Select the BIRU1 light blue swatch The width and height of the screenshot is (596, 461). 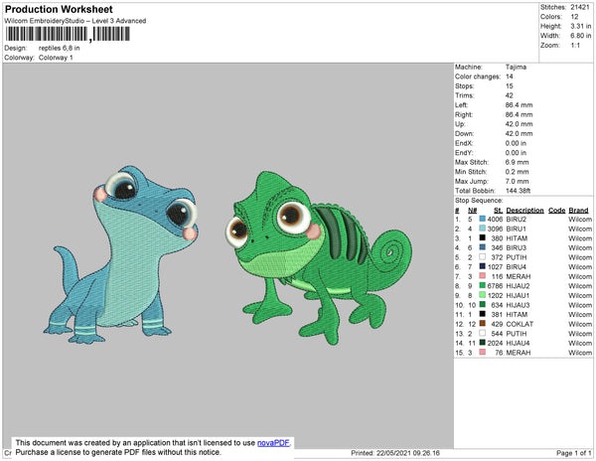[483, 229]
